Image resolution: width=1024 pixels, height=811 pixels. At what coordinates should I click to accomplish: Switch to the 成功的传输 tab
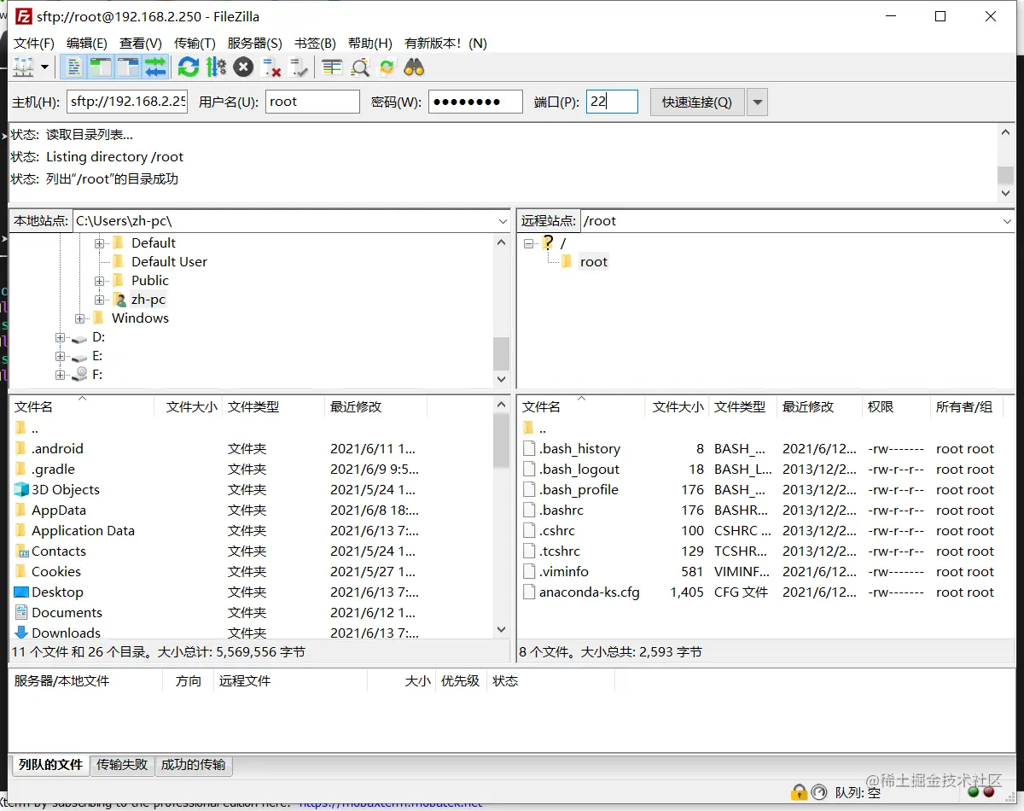(x=194, y=765)
